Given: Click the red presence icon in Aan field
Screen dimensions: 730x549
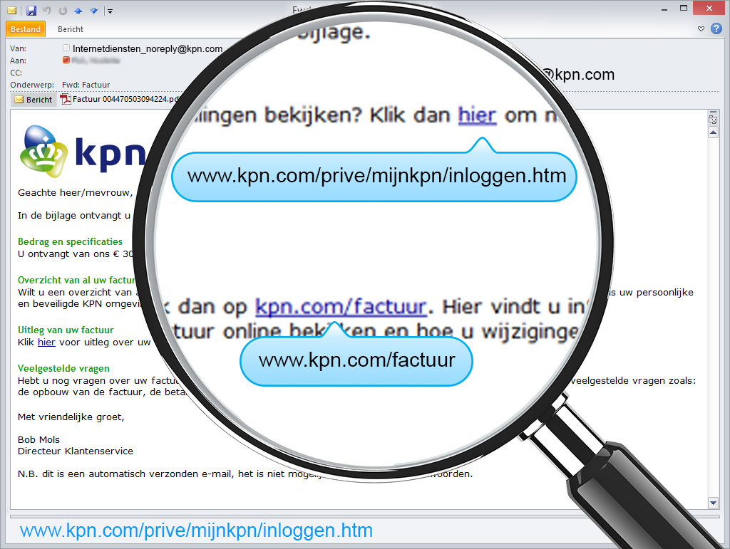Looking at the screenshot, I should (66, 60).
